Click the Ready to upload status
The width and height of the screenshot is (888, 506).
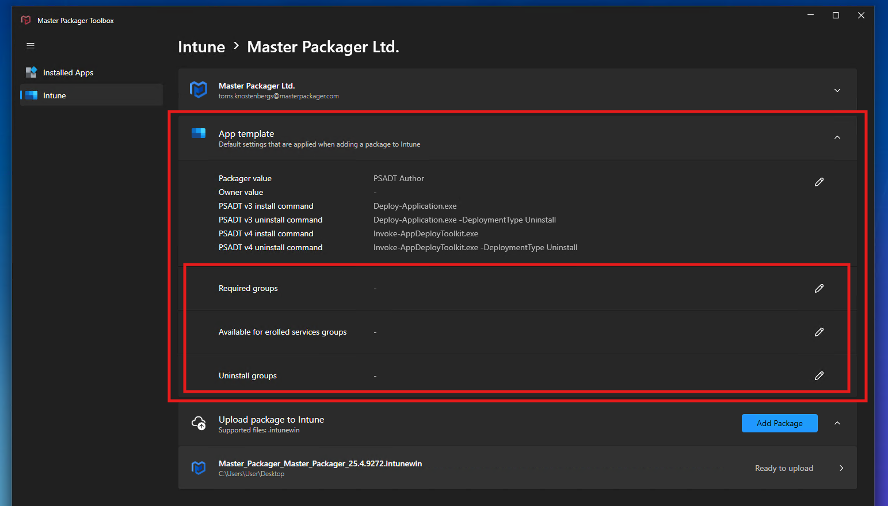(784, 468)
